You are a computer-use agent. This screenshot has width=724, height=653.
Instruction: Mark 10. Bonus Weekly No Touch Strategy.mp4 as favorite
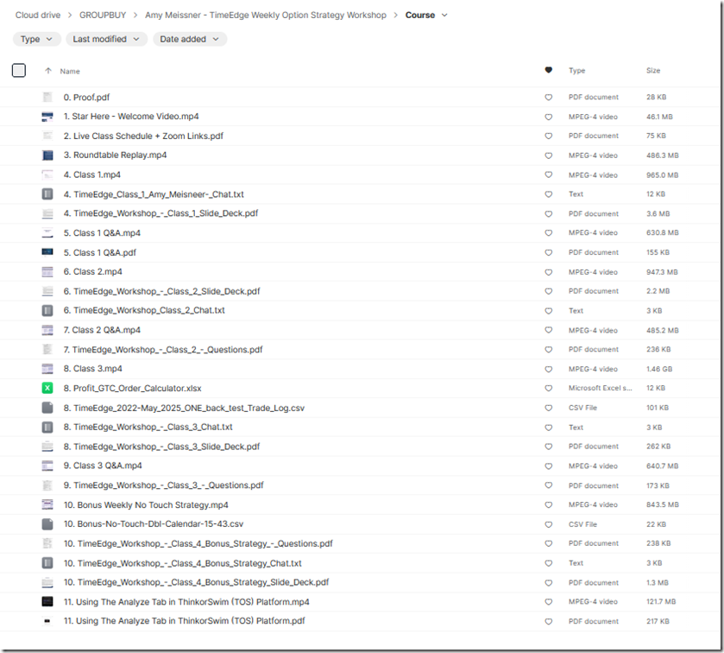pos(548,504)
